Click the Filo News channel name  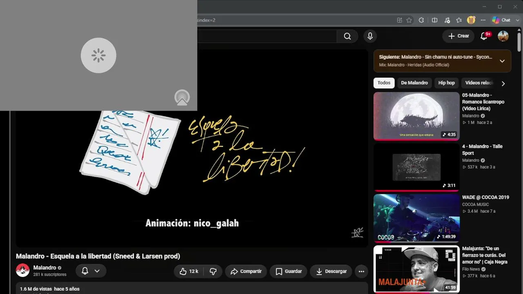[471, 269]
